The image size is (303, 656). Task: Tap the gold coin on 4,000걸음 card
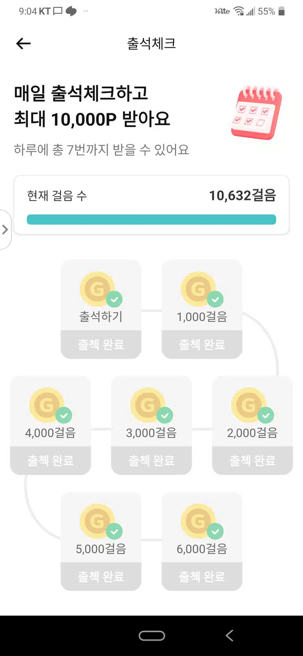pyautogui.click(x=47, y=405)
